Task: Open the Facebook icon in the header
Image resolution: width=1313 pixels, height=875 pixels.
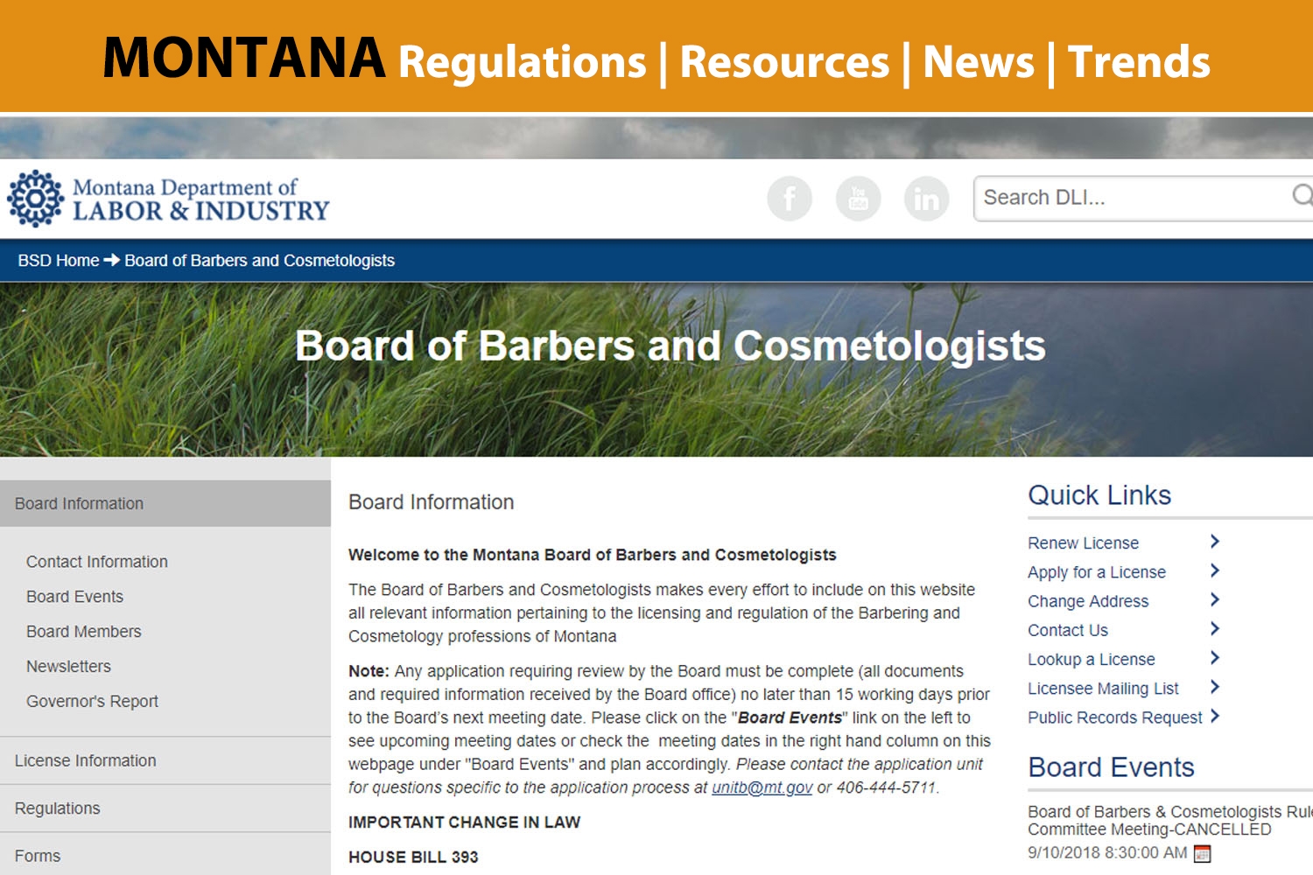Action: (790, 199)
